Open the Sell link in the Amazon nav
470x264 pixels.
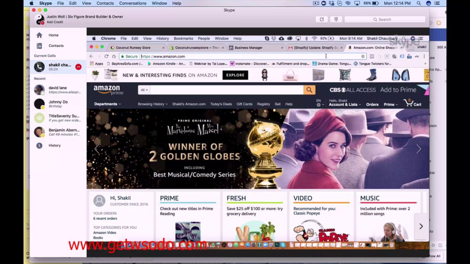tap(278, 104)
